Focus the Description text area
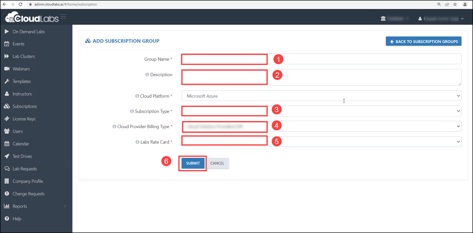This screenshot has width=473, height=233. pos(321,77)
